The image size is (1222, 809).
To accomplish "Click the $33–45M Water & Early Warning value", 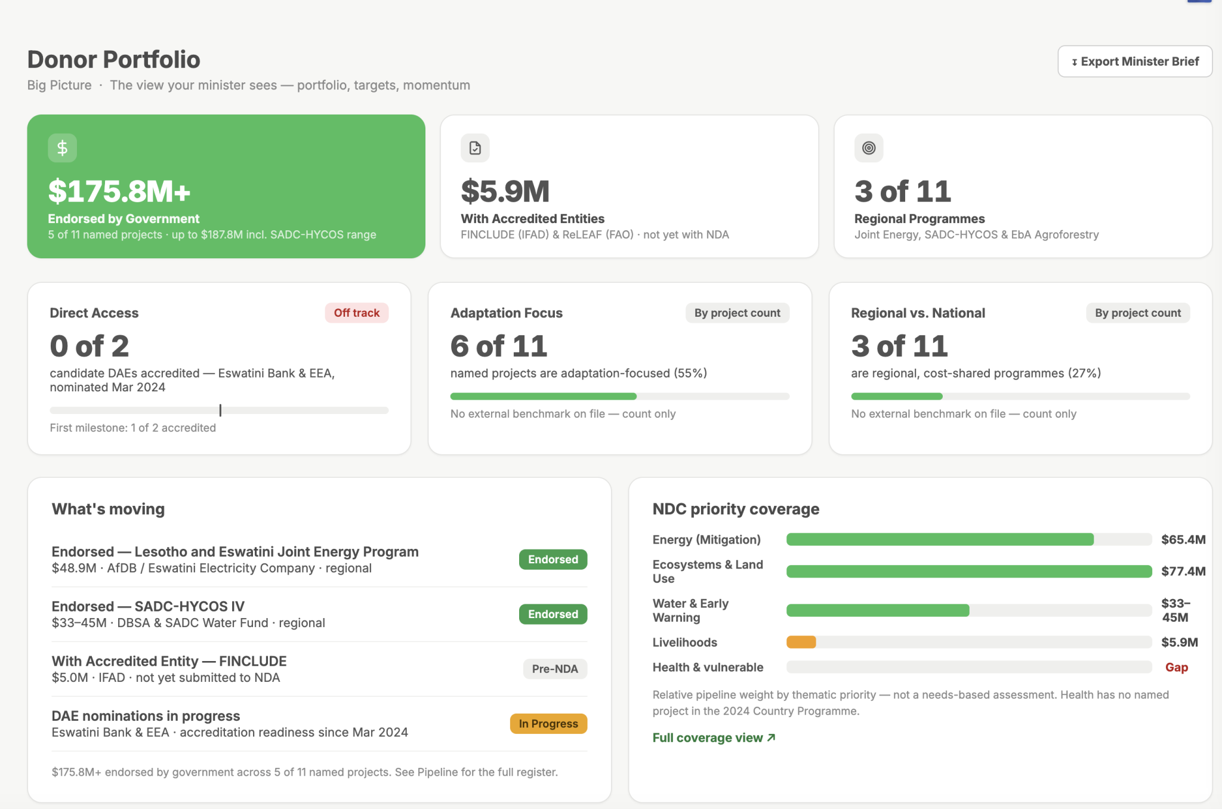I will [x=1175, y=610].
